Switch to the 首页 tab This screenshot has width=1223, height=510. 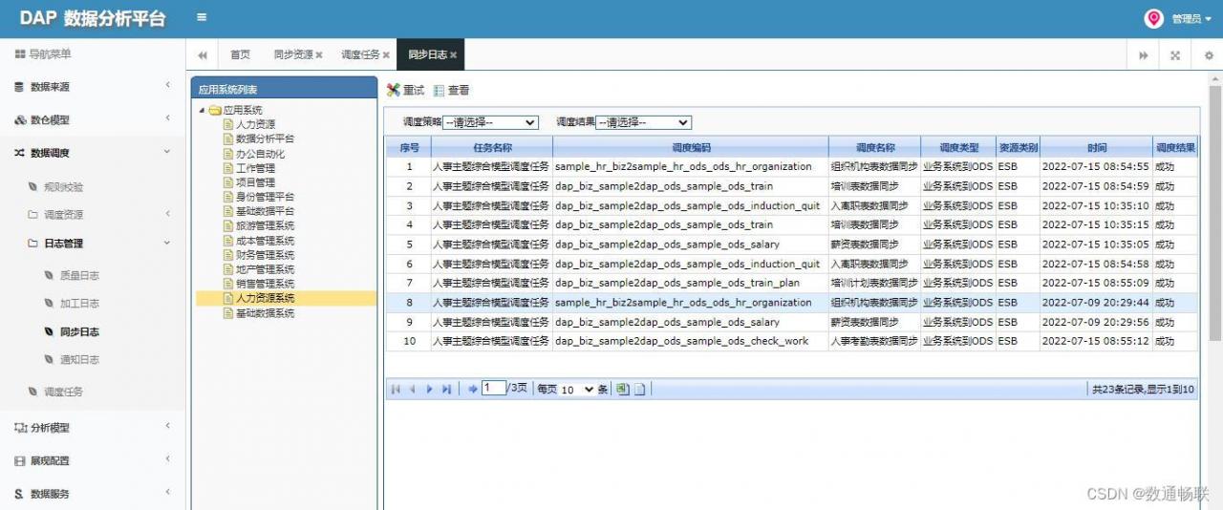click(240, 55)
